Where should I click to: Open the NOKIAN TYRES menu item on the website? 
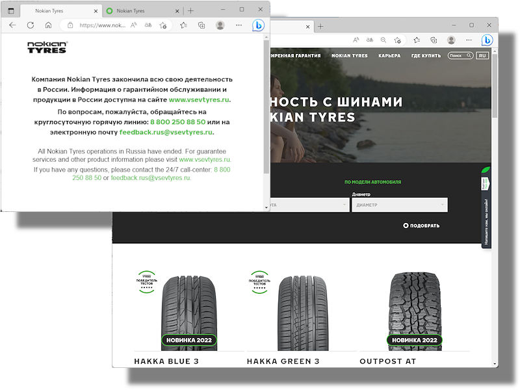click(x=350, y=56)
